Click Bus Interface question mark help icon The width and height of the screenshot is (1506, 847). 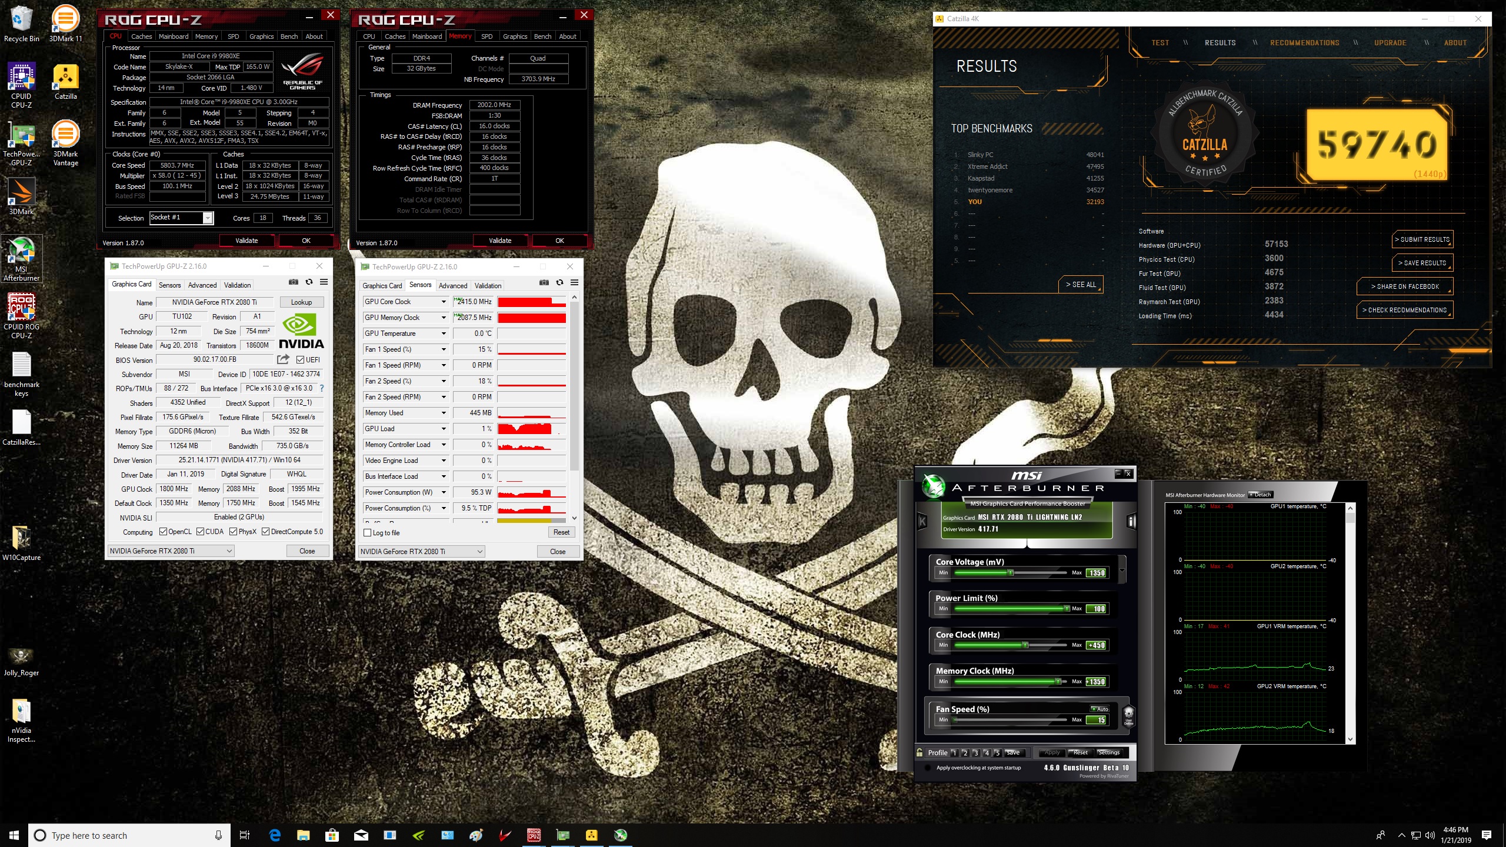pos(322,388)
